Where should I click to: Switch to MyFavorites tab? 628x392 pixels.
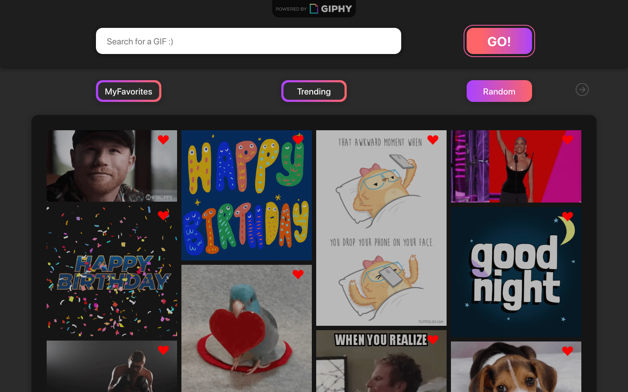129,91
